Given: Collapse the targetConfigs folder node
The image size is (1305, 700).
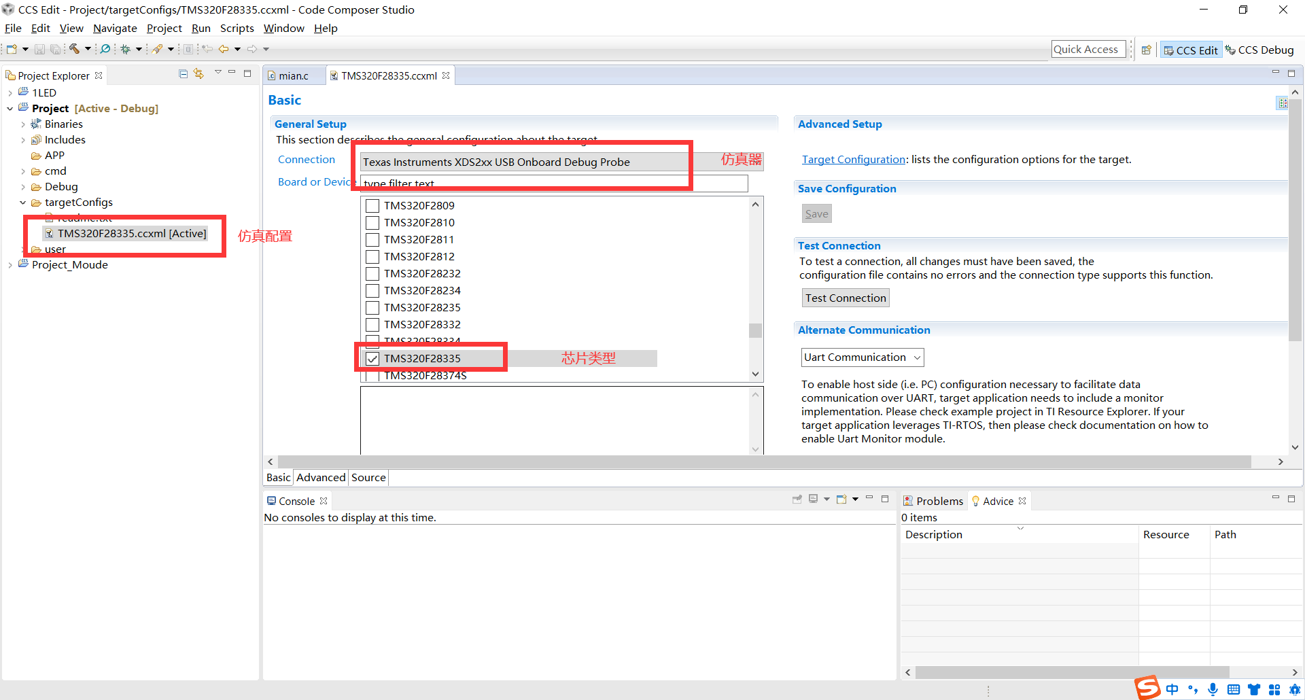Looking at the screenshot, I should [x=23, y=203].
